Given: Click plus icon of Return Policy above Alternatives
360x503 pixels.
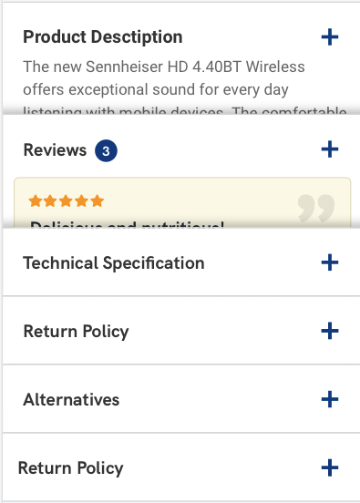Looking at the screenshot, I should [x=330, y=331].
